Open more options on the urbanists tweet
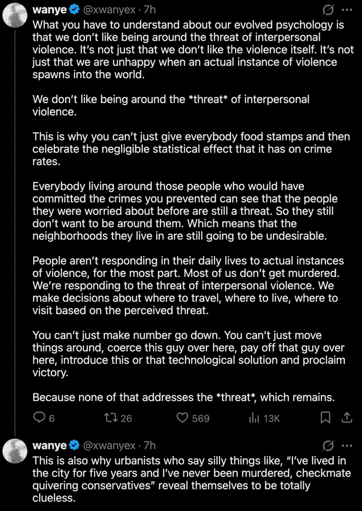This screenshot has width=362, height=511. click(347, 446)
